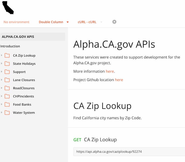The image size is (185, 162).
Task: Select Water System in sidebar
Action: point(24,113)
